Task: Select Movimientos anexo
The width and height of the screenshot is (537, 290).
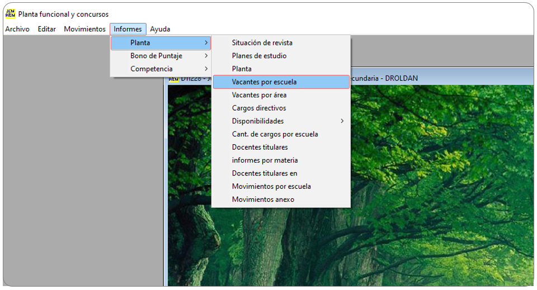Action: click(281, 199)
